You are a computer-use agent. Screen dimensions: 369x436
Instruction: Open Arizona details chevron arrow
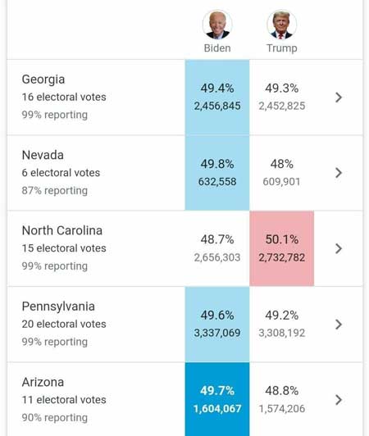pyautogui.click(x=339, y=400)
